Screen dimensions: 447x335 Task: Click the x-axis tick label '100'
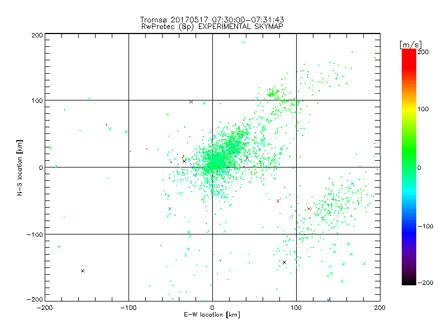tap(296, 308)
